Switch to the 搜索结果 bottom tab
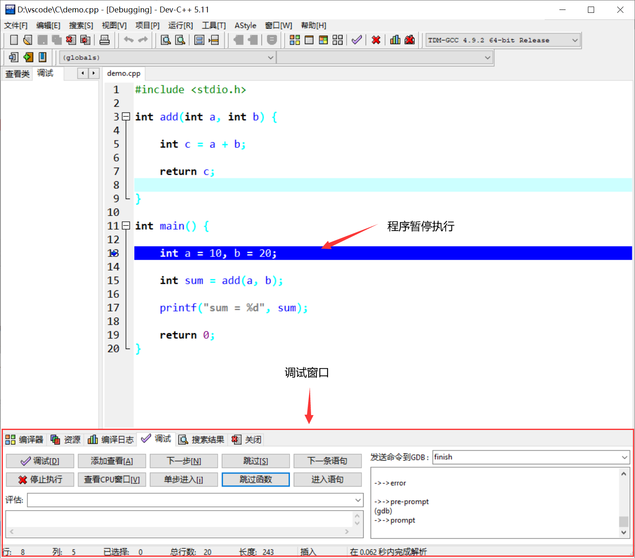 201,439
